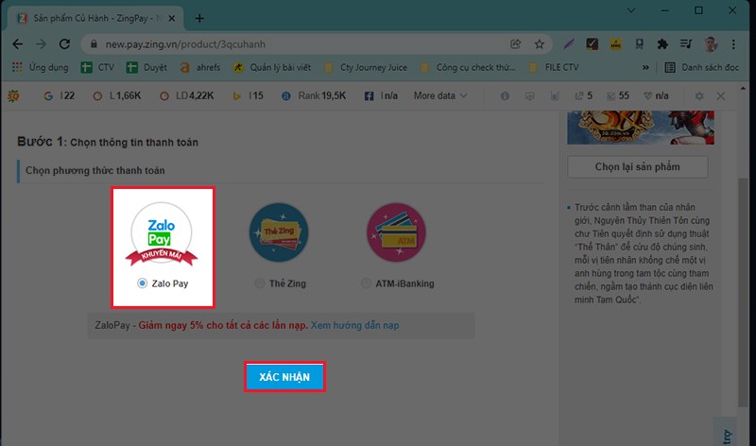This screenshot has width=756, height=446.
Task: Open the ahrefs bookmark
Action: point(200,67)
